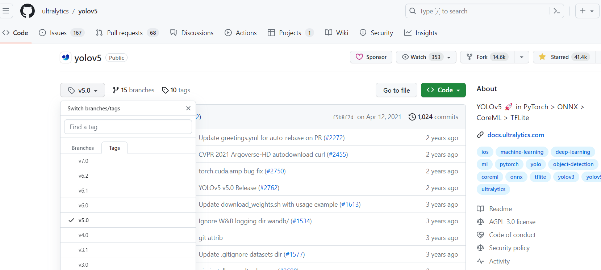Open the hamburger navigation menu
601x270 pixels.
pyautogui.click(x=6, y=11)
